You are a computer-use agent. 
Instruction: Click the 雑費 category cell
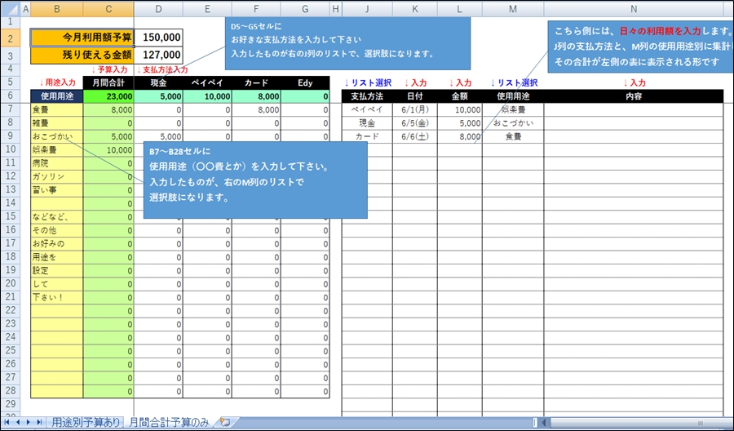point(56,123)
